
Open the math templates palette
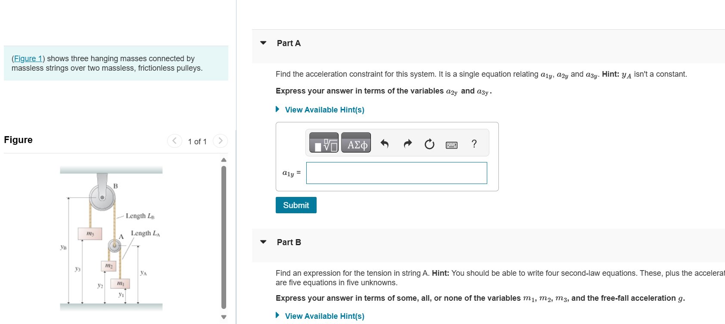(324, 143)
